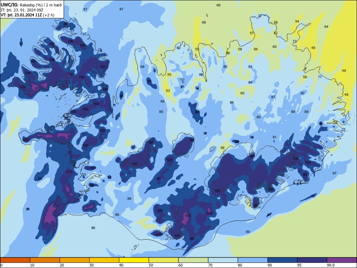Select the dark blue 90–95 legend swatch
Viewport: 357px width, 268px height.
(282, 260)
